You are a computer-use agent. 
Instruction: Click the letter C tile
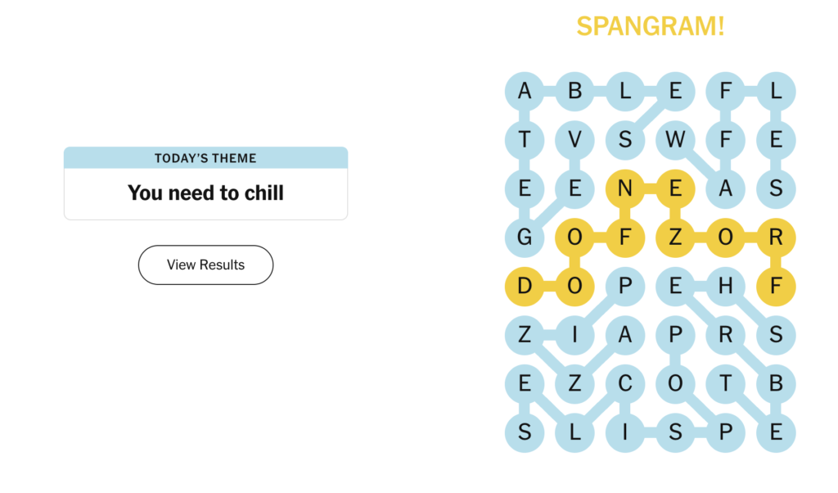coord(625,384)
